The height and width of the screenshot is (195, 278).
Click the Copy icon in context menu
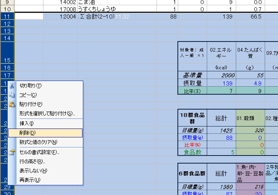pos(12,95)
